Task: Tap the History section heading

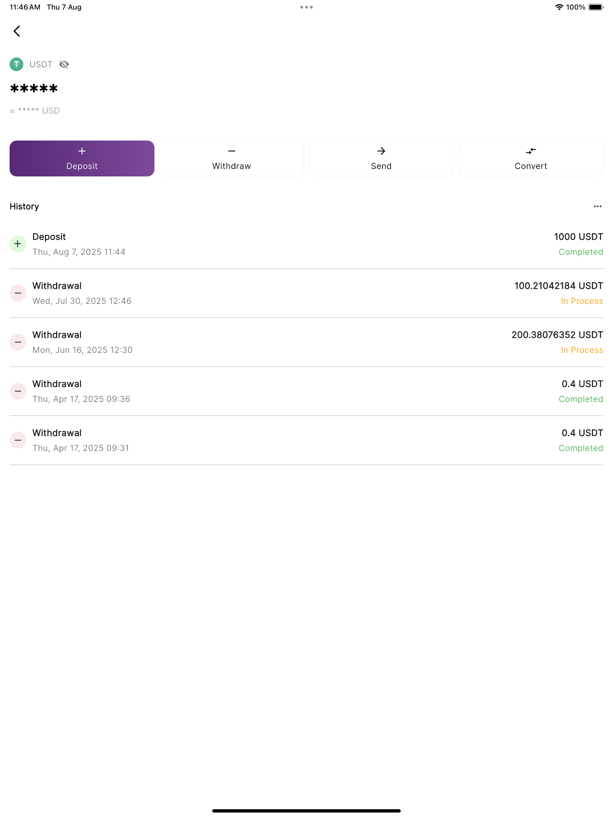Action: pyautogui.click(x=24, y=206)
